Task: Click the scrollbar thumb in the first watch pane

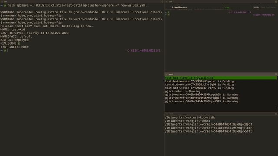Action: (x=275, y=107)
